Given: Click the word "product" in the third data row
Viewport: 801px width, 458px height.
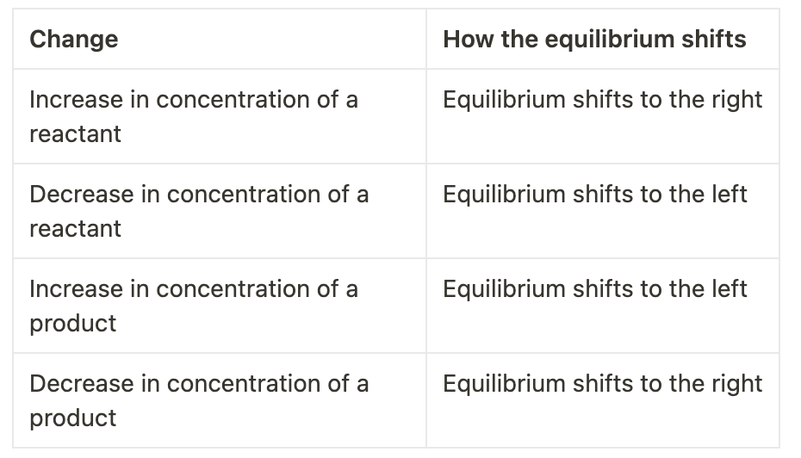Looking at the screenshot, I should (x=72, y=324).
